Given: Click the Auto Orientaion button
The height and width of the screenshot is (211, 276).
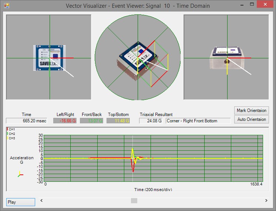Looking at the screenshot, I should (251, 119).
